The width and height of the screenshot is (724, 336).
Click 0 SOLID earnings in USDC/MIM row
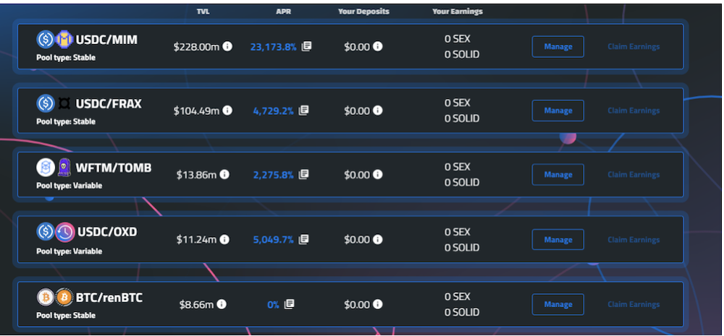click(x=462, y=54)
